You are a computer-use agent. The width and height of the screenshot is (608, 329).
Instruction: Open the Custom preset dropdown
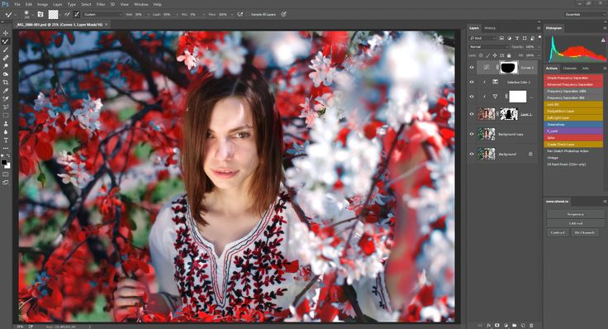[102, 14]
